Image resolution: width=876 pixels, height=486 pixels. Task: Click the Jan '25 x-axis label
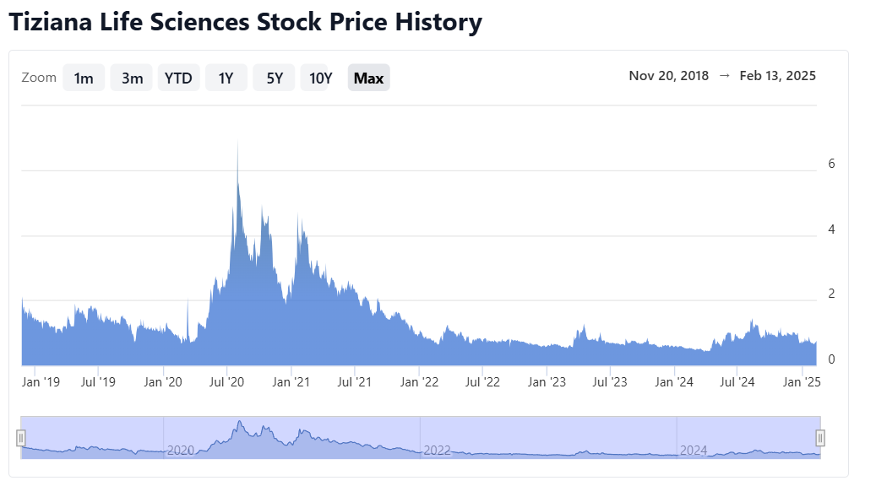point(802,382)
